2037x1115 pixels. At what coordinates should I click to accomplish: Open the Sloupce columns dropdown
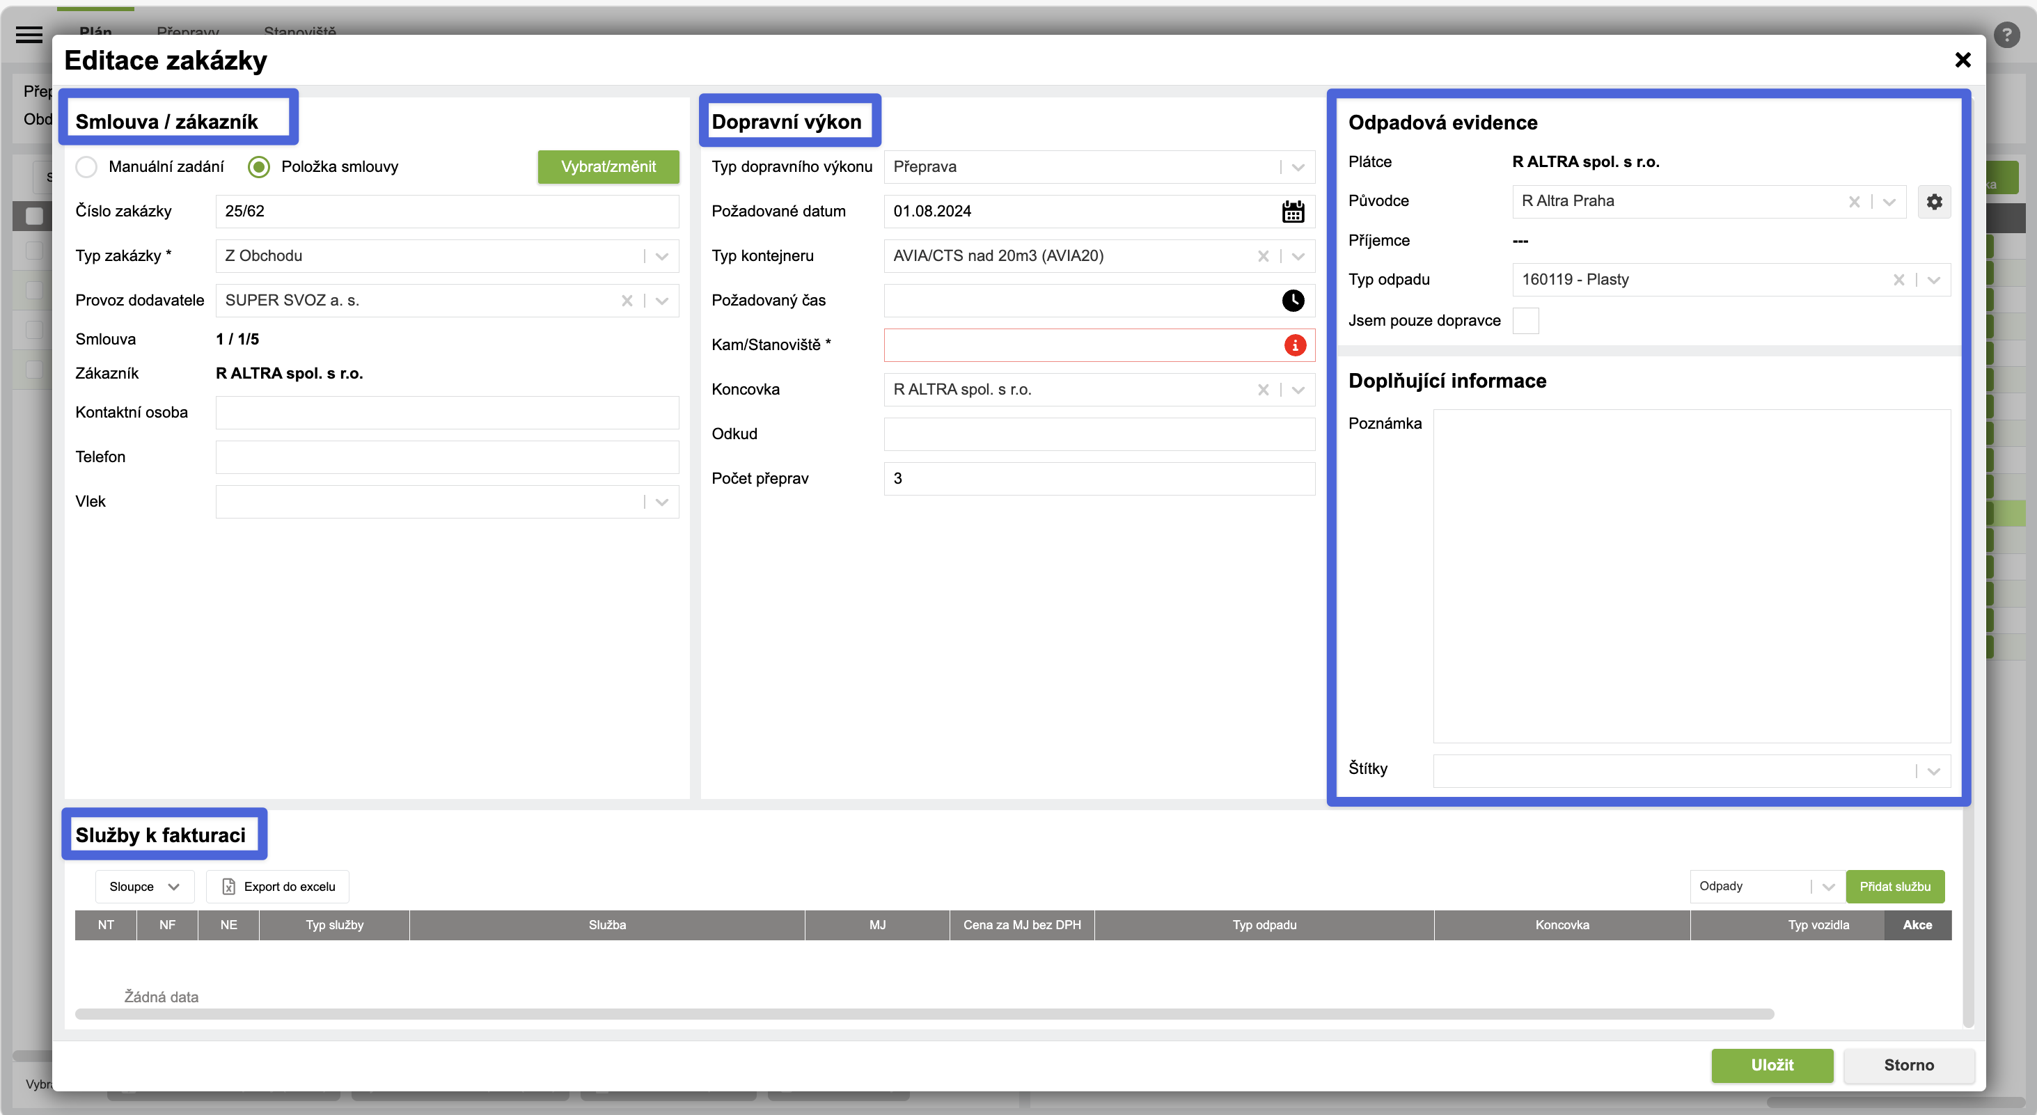144,887
